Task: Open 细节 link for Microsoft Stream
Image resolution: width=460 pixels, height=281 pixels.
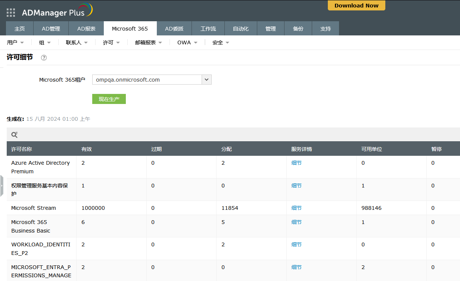Action: pyautogui.click(x=296, y=208)
